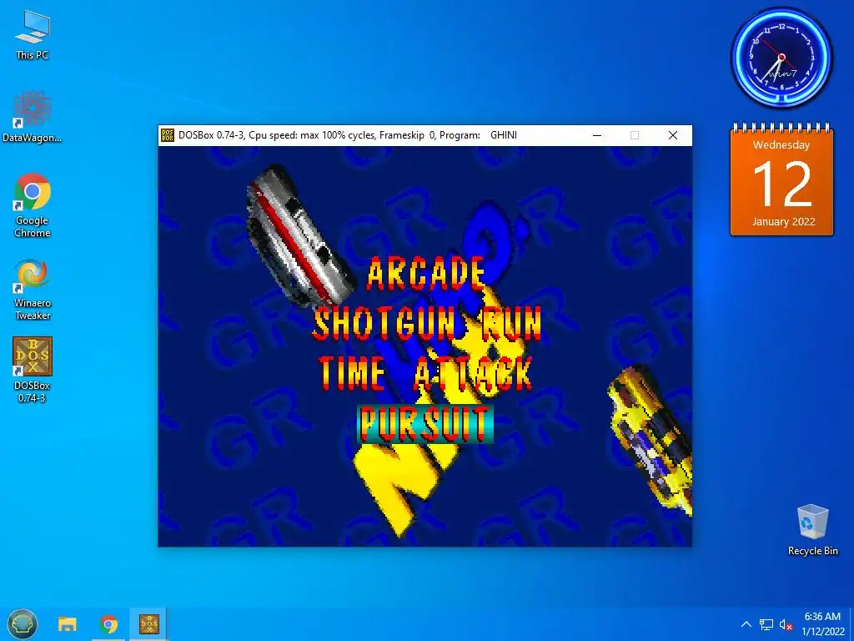The image size is (854, 641).
Task: Close the DOSBox window
Action: [673, 135]
